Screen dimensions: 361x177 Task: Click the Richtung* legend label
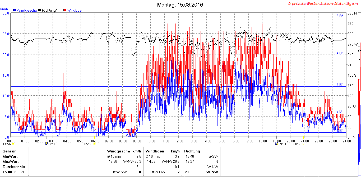pos(49,11)
